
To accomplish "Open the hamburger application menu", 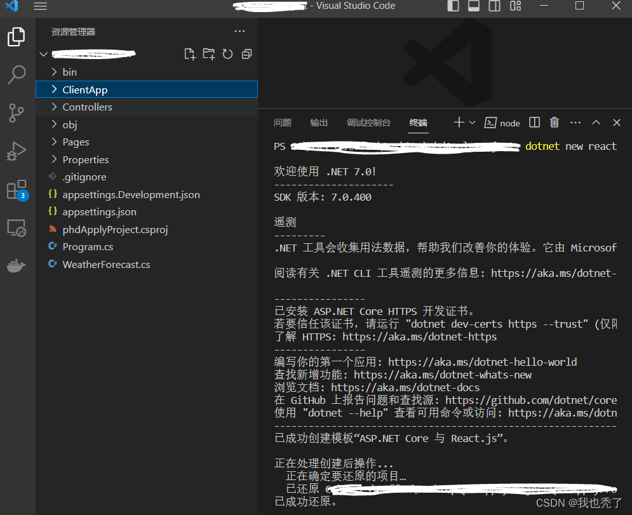I will 40,6.
